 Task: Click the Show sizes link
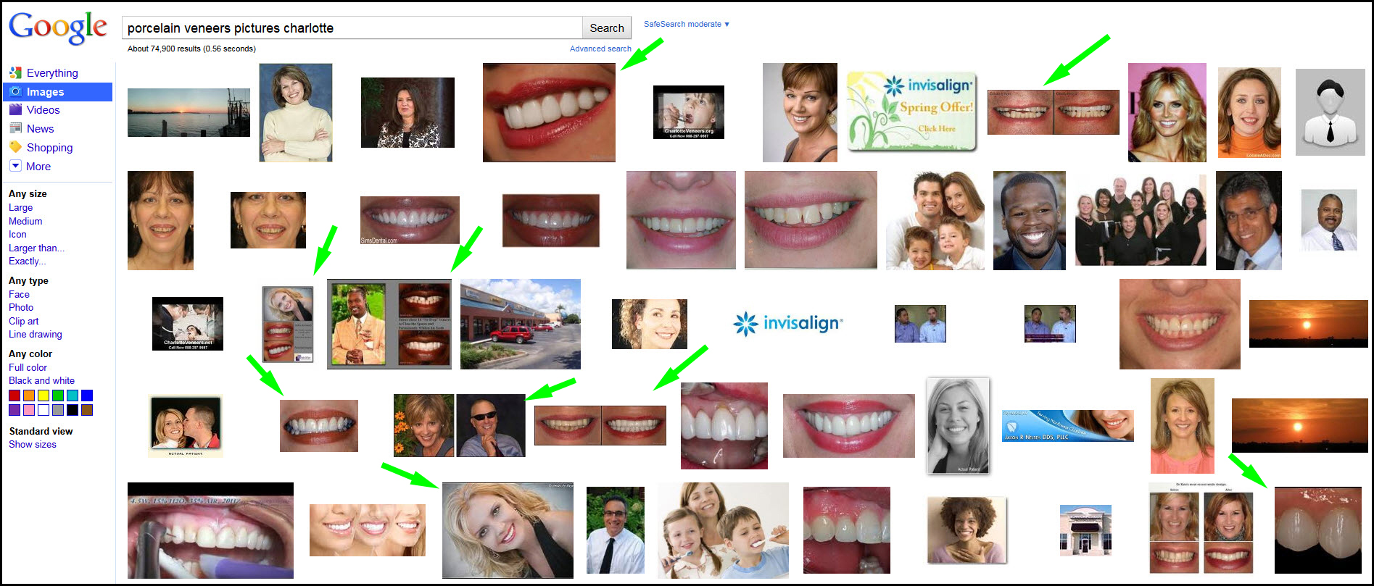pos(32,444)
